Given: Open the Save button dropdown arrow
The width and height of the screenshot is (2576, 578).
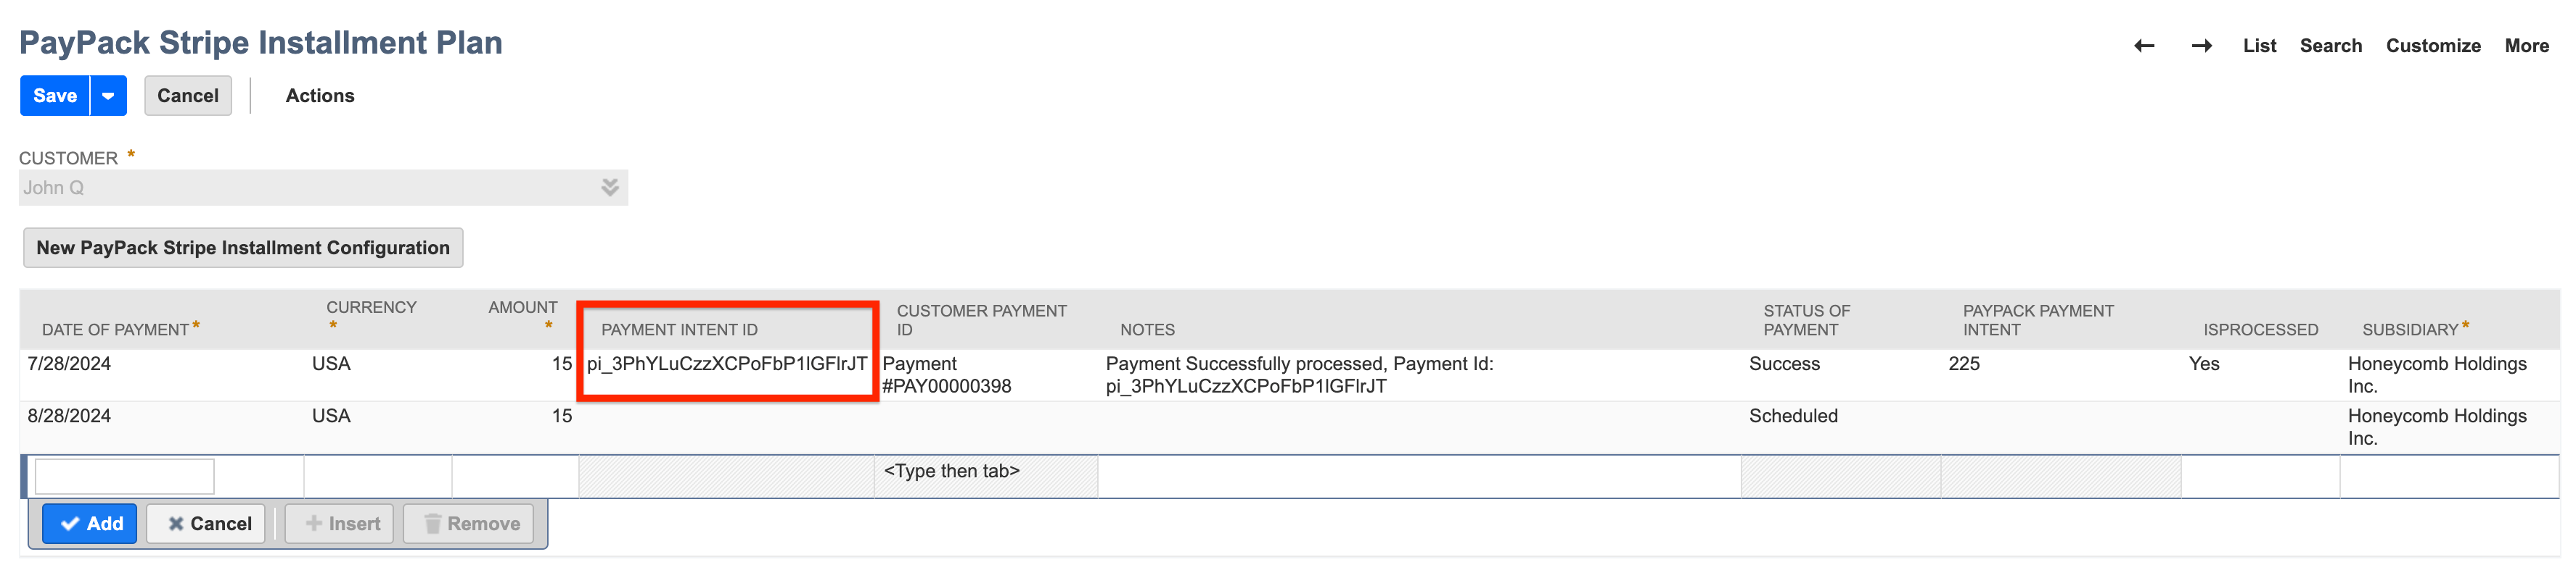Looking at the screenshot, I should pyautogui.click(x=106, y=95).
